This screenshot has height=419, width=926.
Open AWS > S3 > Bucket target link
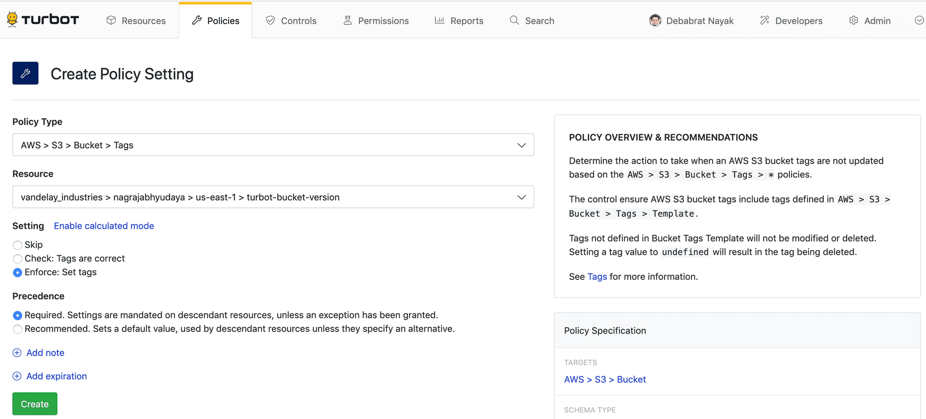tap(605, 379)
